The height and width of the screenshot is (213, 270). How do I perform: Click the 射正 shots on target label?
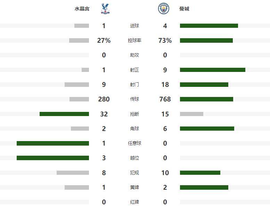pyautogui.click(x=134, y=70)
